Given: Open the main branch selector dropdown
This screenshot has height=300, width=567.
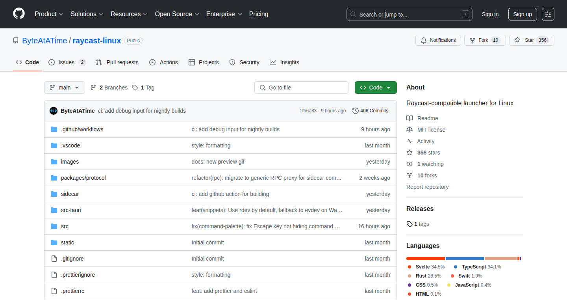Looking at the screenshot, I should (x=65, y=88).
